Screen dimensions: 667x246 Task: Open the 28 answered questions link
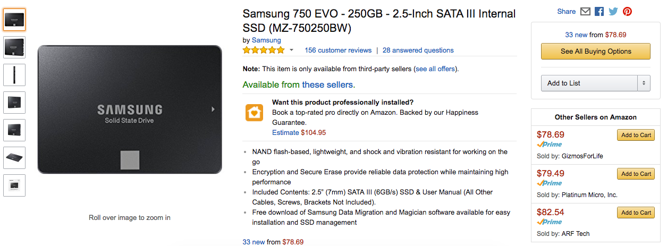click(x=418, y=50)
